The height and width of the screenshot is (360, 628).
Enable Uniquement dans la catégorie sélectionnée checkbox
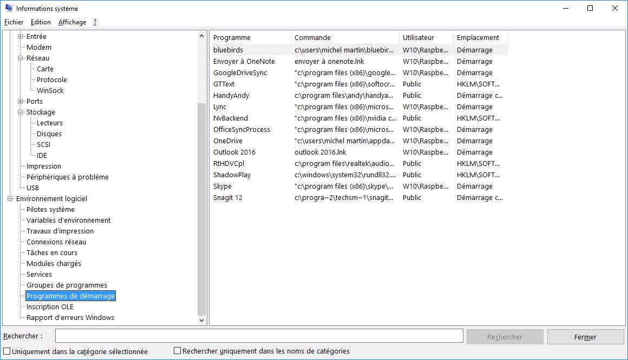pyautogui.click(x=7, y=351)
